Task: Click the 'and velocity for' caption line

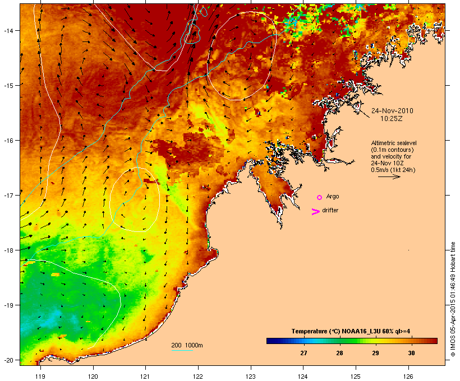Action: (391, 156)
